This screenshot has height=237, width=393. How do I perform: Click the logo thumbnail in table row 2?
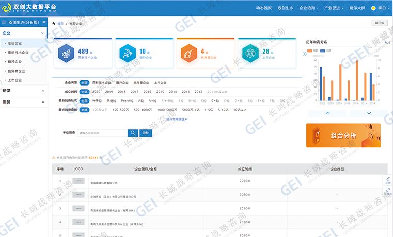click(x=78, y=195)
